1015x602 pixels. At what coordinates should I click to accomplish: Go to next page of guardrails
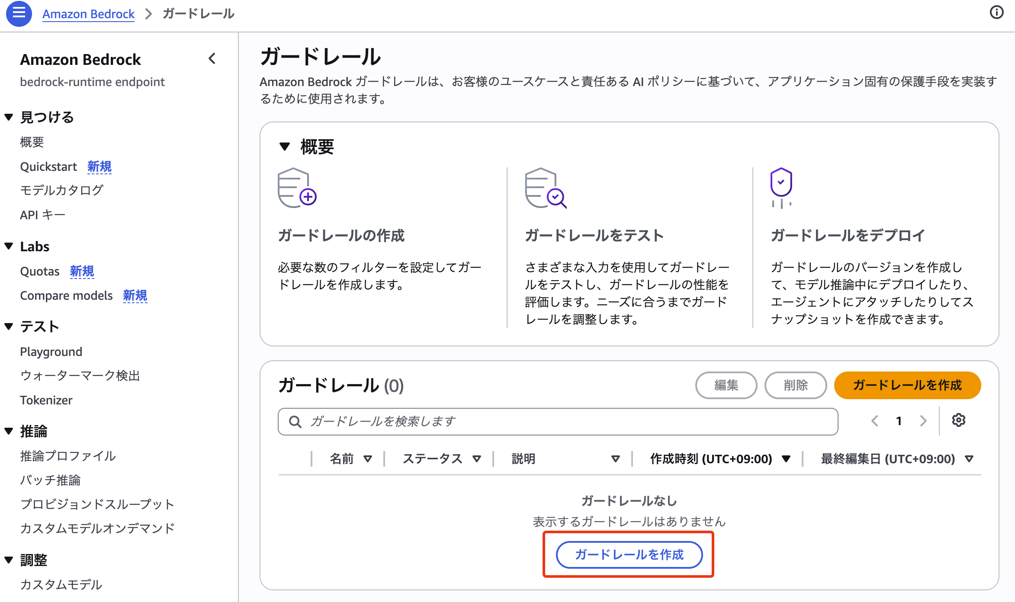click(923, 421)
